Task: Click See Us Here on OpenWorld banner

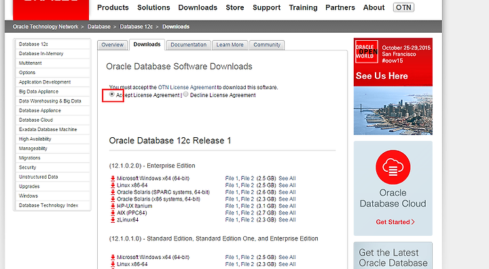Action: tap(382, 76)
